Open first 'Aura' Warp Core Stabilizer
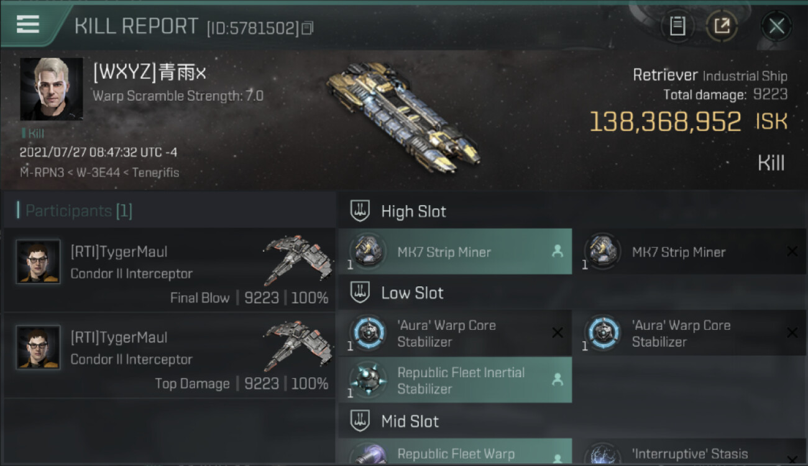The width and height of the screenshot is (808, 466). pyautogui.click(x=455, y=333)
